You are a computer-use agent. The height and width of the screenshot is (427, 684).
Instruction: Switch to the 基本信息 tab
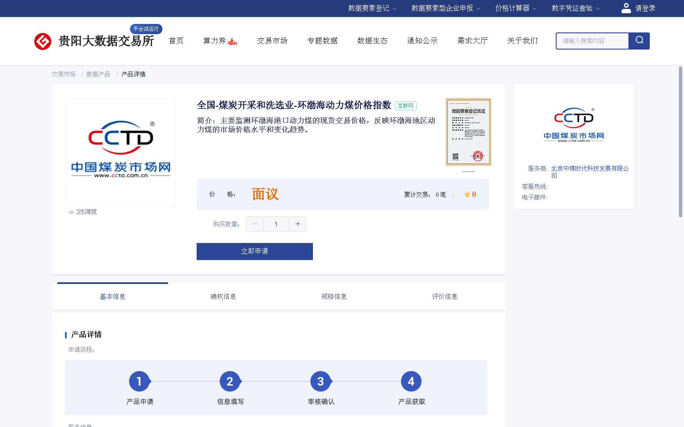[x=112, y=296]
